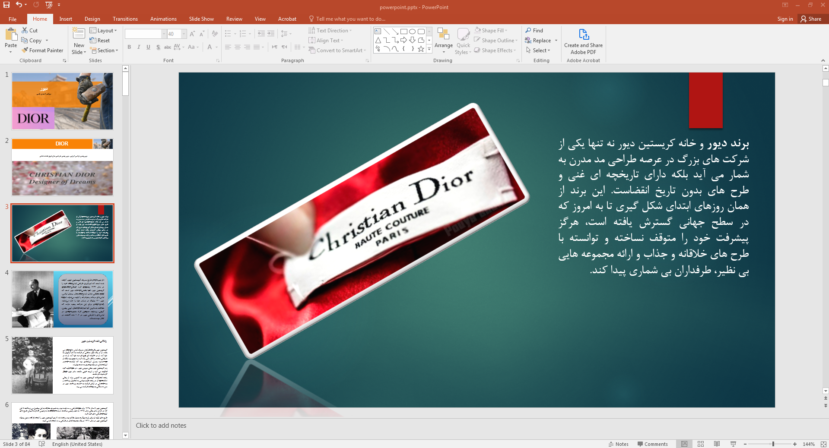Image resolution: width=829 pixels, height=448 pixels.
Task: Click the zoom slider handle
Action: click(773, 444)
